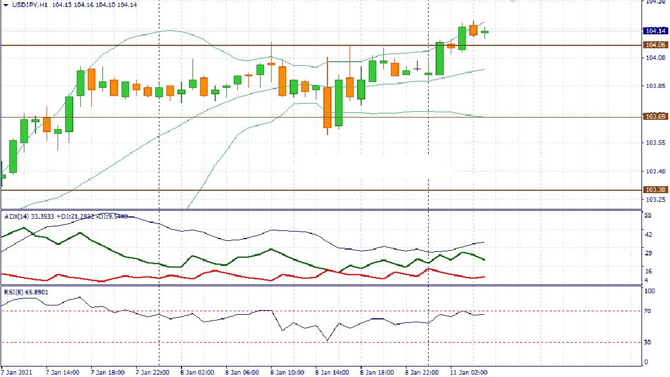
Task: Click the 103.55 price scale value
Action: coord(654,143)
